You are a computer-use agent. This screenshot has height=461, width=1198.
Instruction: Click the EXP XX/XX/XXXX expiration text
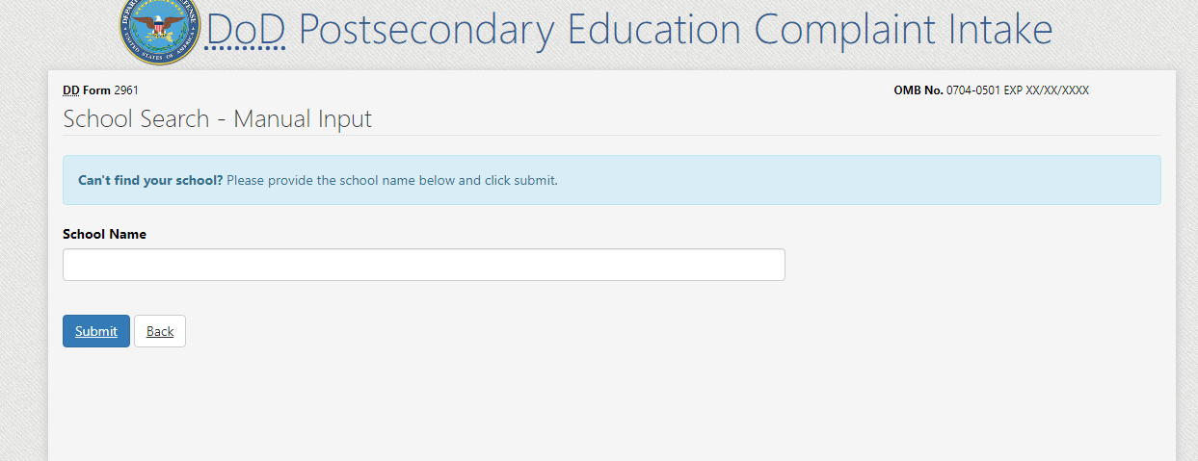(x=1047, y=90)
